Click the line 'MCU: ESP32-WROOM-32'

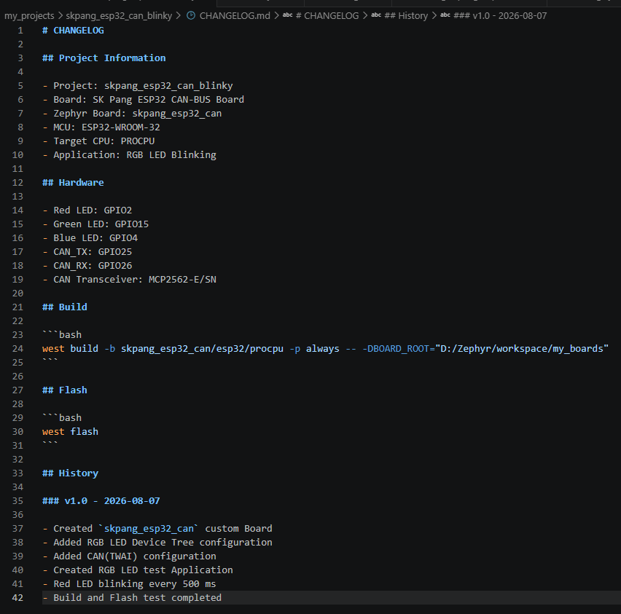tap(101, 127)
